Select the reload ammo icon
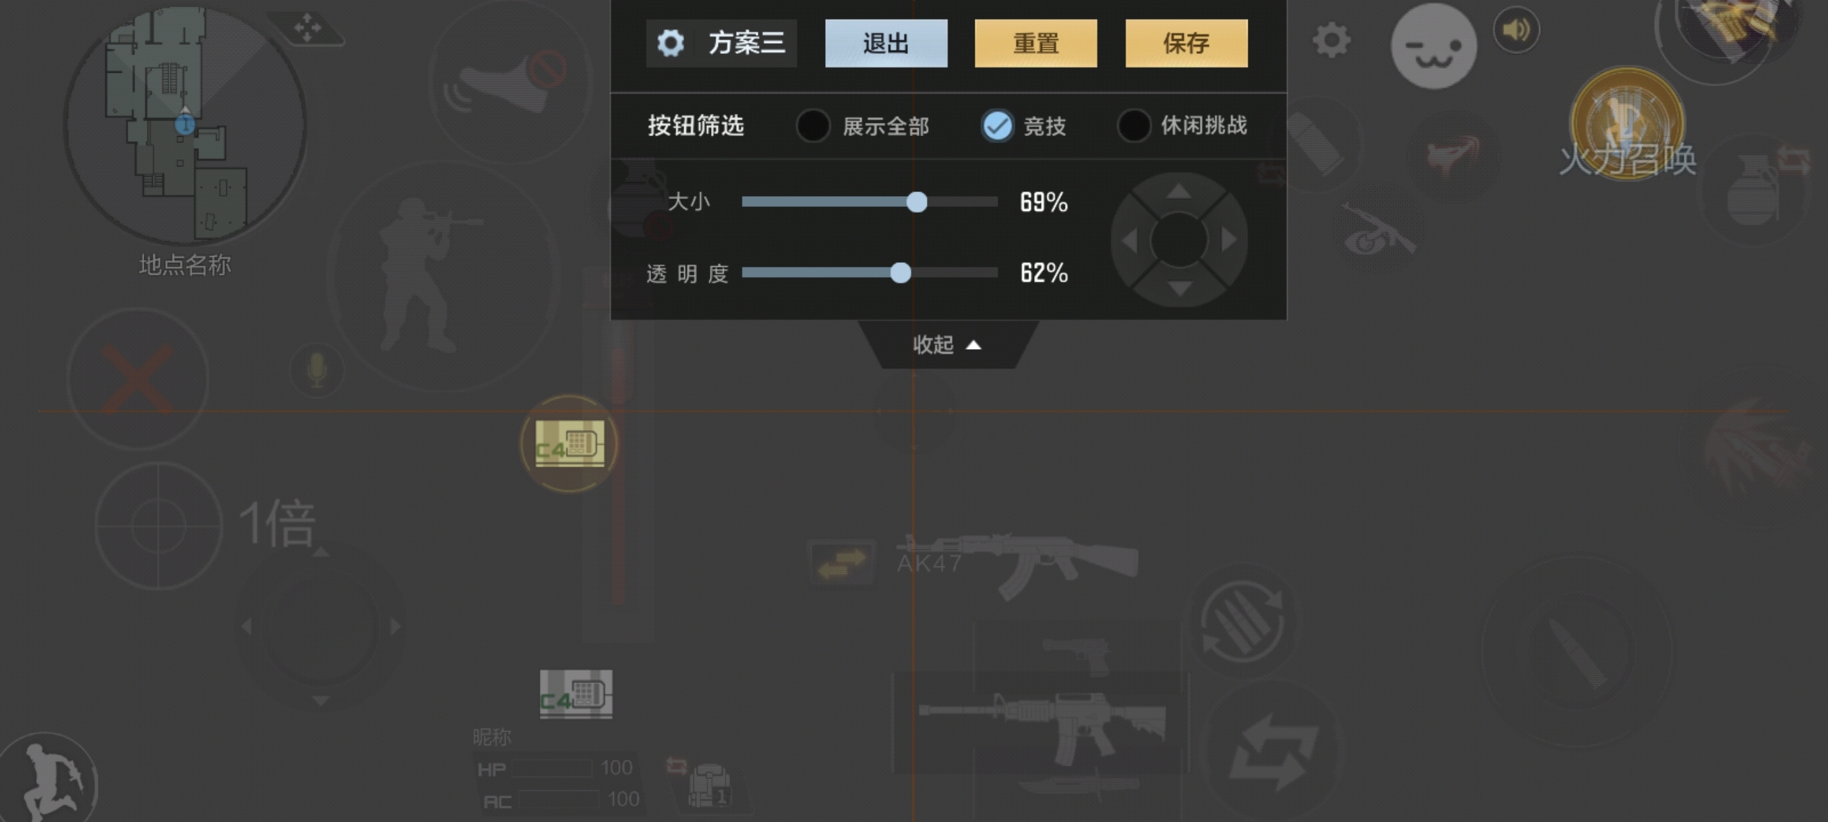The width and height of the screenshot is (1828, 822). click(1242, 619)
